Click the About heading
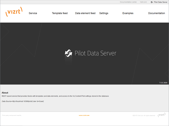The image size is (169, 126). click(5, 93)
